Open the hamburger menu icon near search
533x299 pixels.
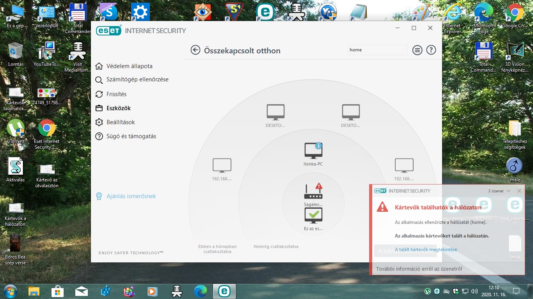pyautogui.click(x=418, y=50)
